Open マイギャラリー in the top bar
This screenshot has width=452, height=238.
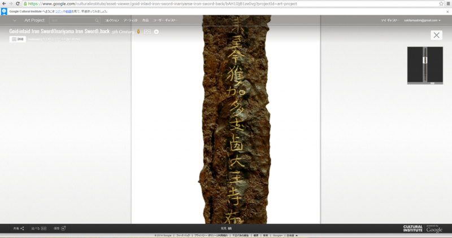tap(390, 20)
